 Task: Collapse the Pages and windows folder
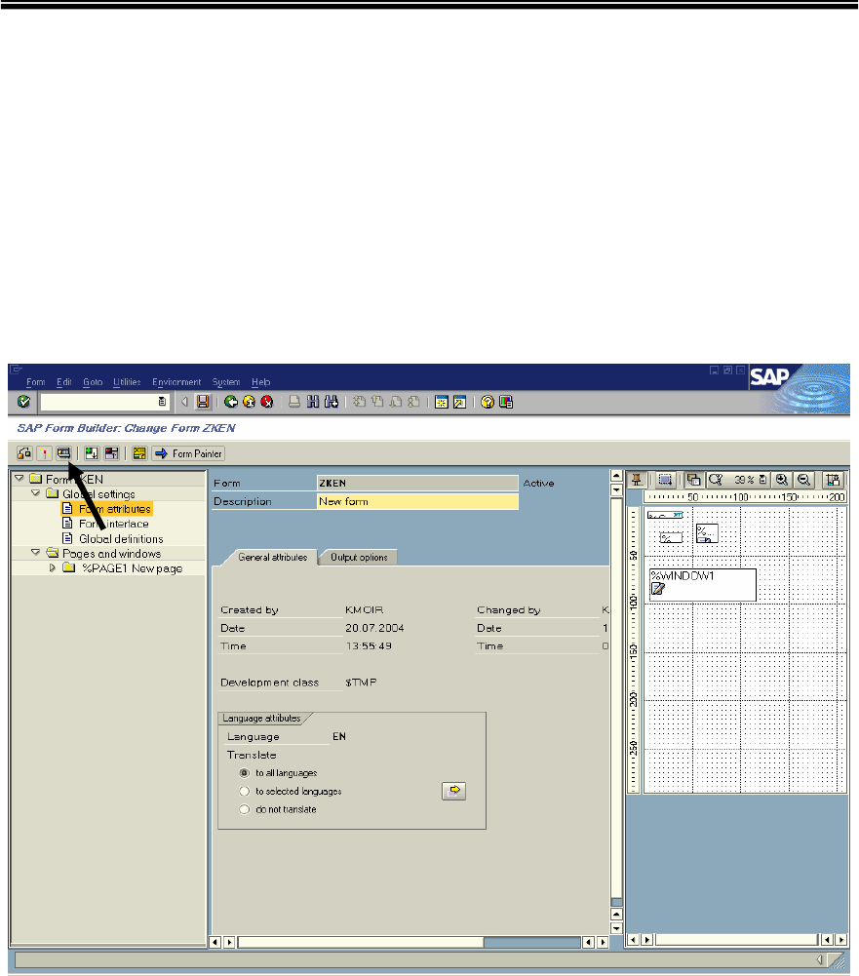pos(35,552)
